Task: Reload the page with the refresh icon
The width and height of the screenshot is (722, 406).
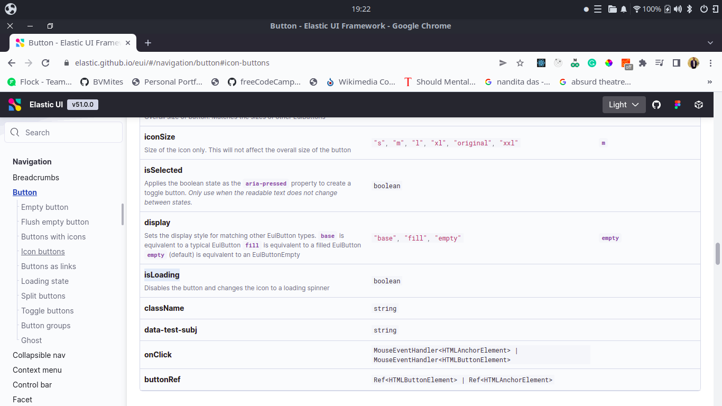Action: pos(45,62)
